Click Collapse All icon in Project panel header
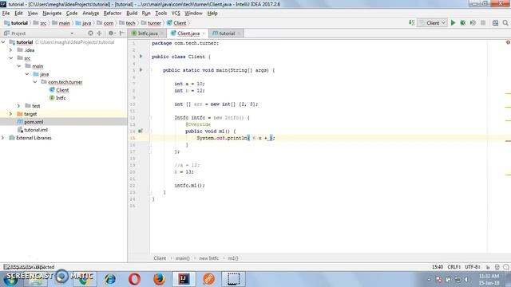511x287 pixels. click(x=99, y=33)
